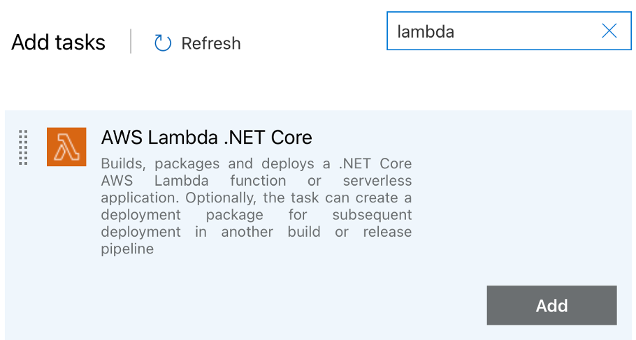Click the word pipeline in description

(x=127, y=249)
